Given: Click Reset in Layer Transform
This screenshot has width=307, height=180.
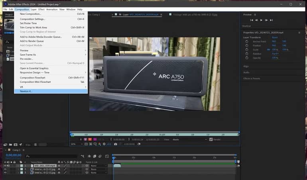Looking at the screenshot, I should (275, 37).
